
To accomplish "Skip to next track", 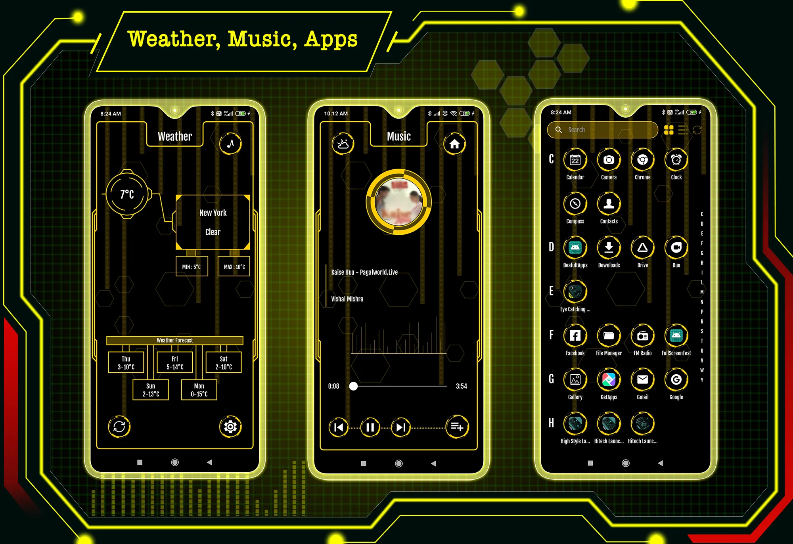I will tap(401, 428).
